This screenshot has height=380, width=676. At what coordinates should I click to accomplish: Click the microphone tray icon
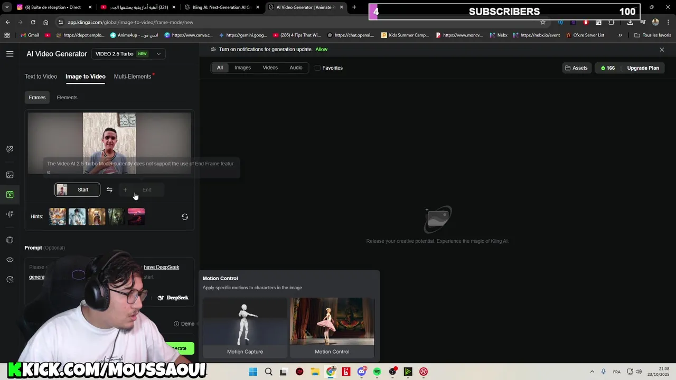coord(603,372)
